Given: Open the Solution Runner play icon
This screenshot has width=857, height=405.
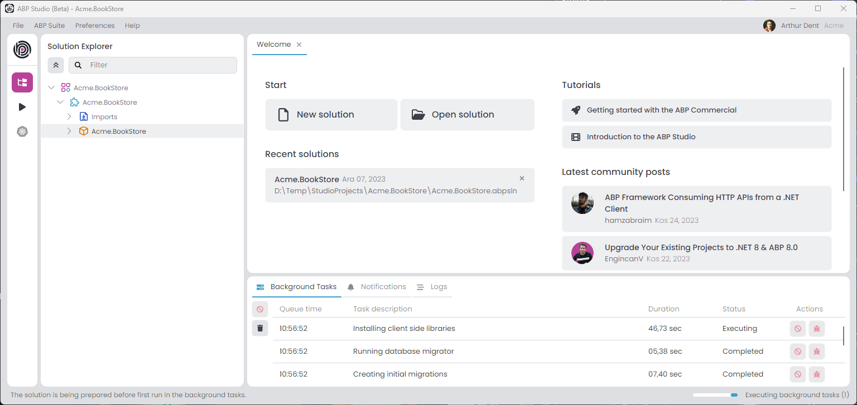Looking at the screenshot, I should (22, 107).
